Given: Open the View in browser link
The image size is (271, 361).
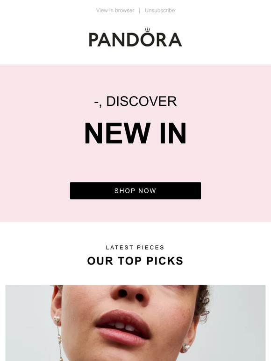Looking at the screenshot, I should tap(115, 10).
